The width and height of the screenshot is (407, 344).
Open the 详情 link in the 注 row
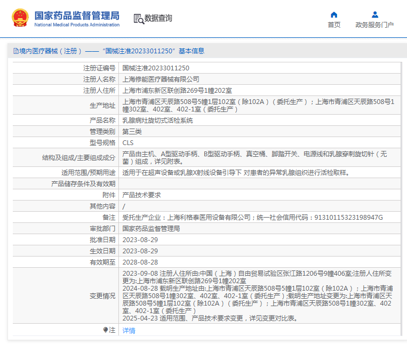[x=129, y=331]
